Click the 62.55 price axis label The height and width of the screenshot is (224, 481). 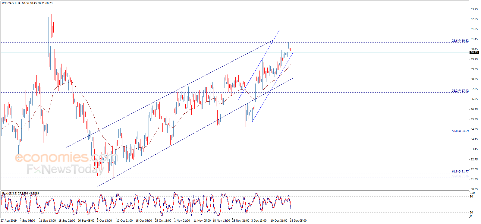(474, 19)
